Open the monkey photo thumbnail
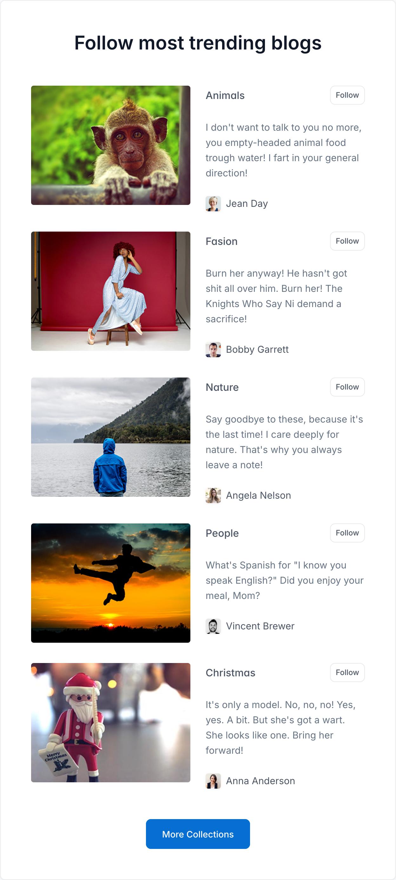 pos(111,145)
